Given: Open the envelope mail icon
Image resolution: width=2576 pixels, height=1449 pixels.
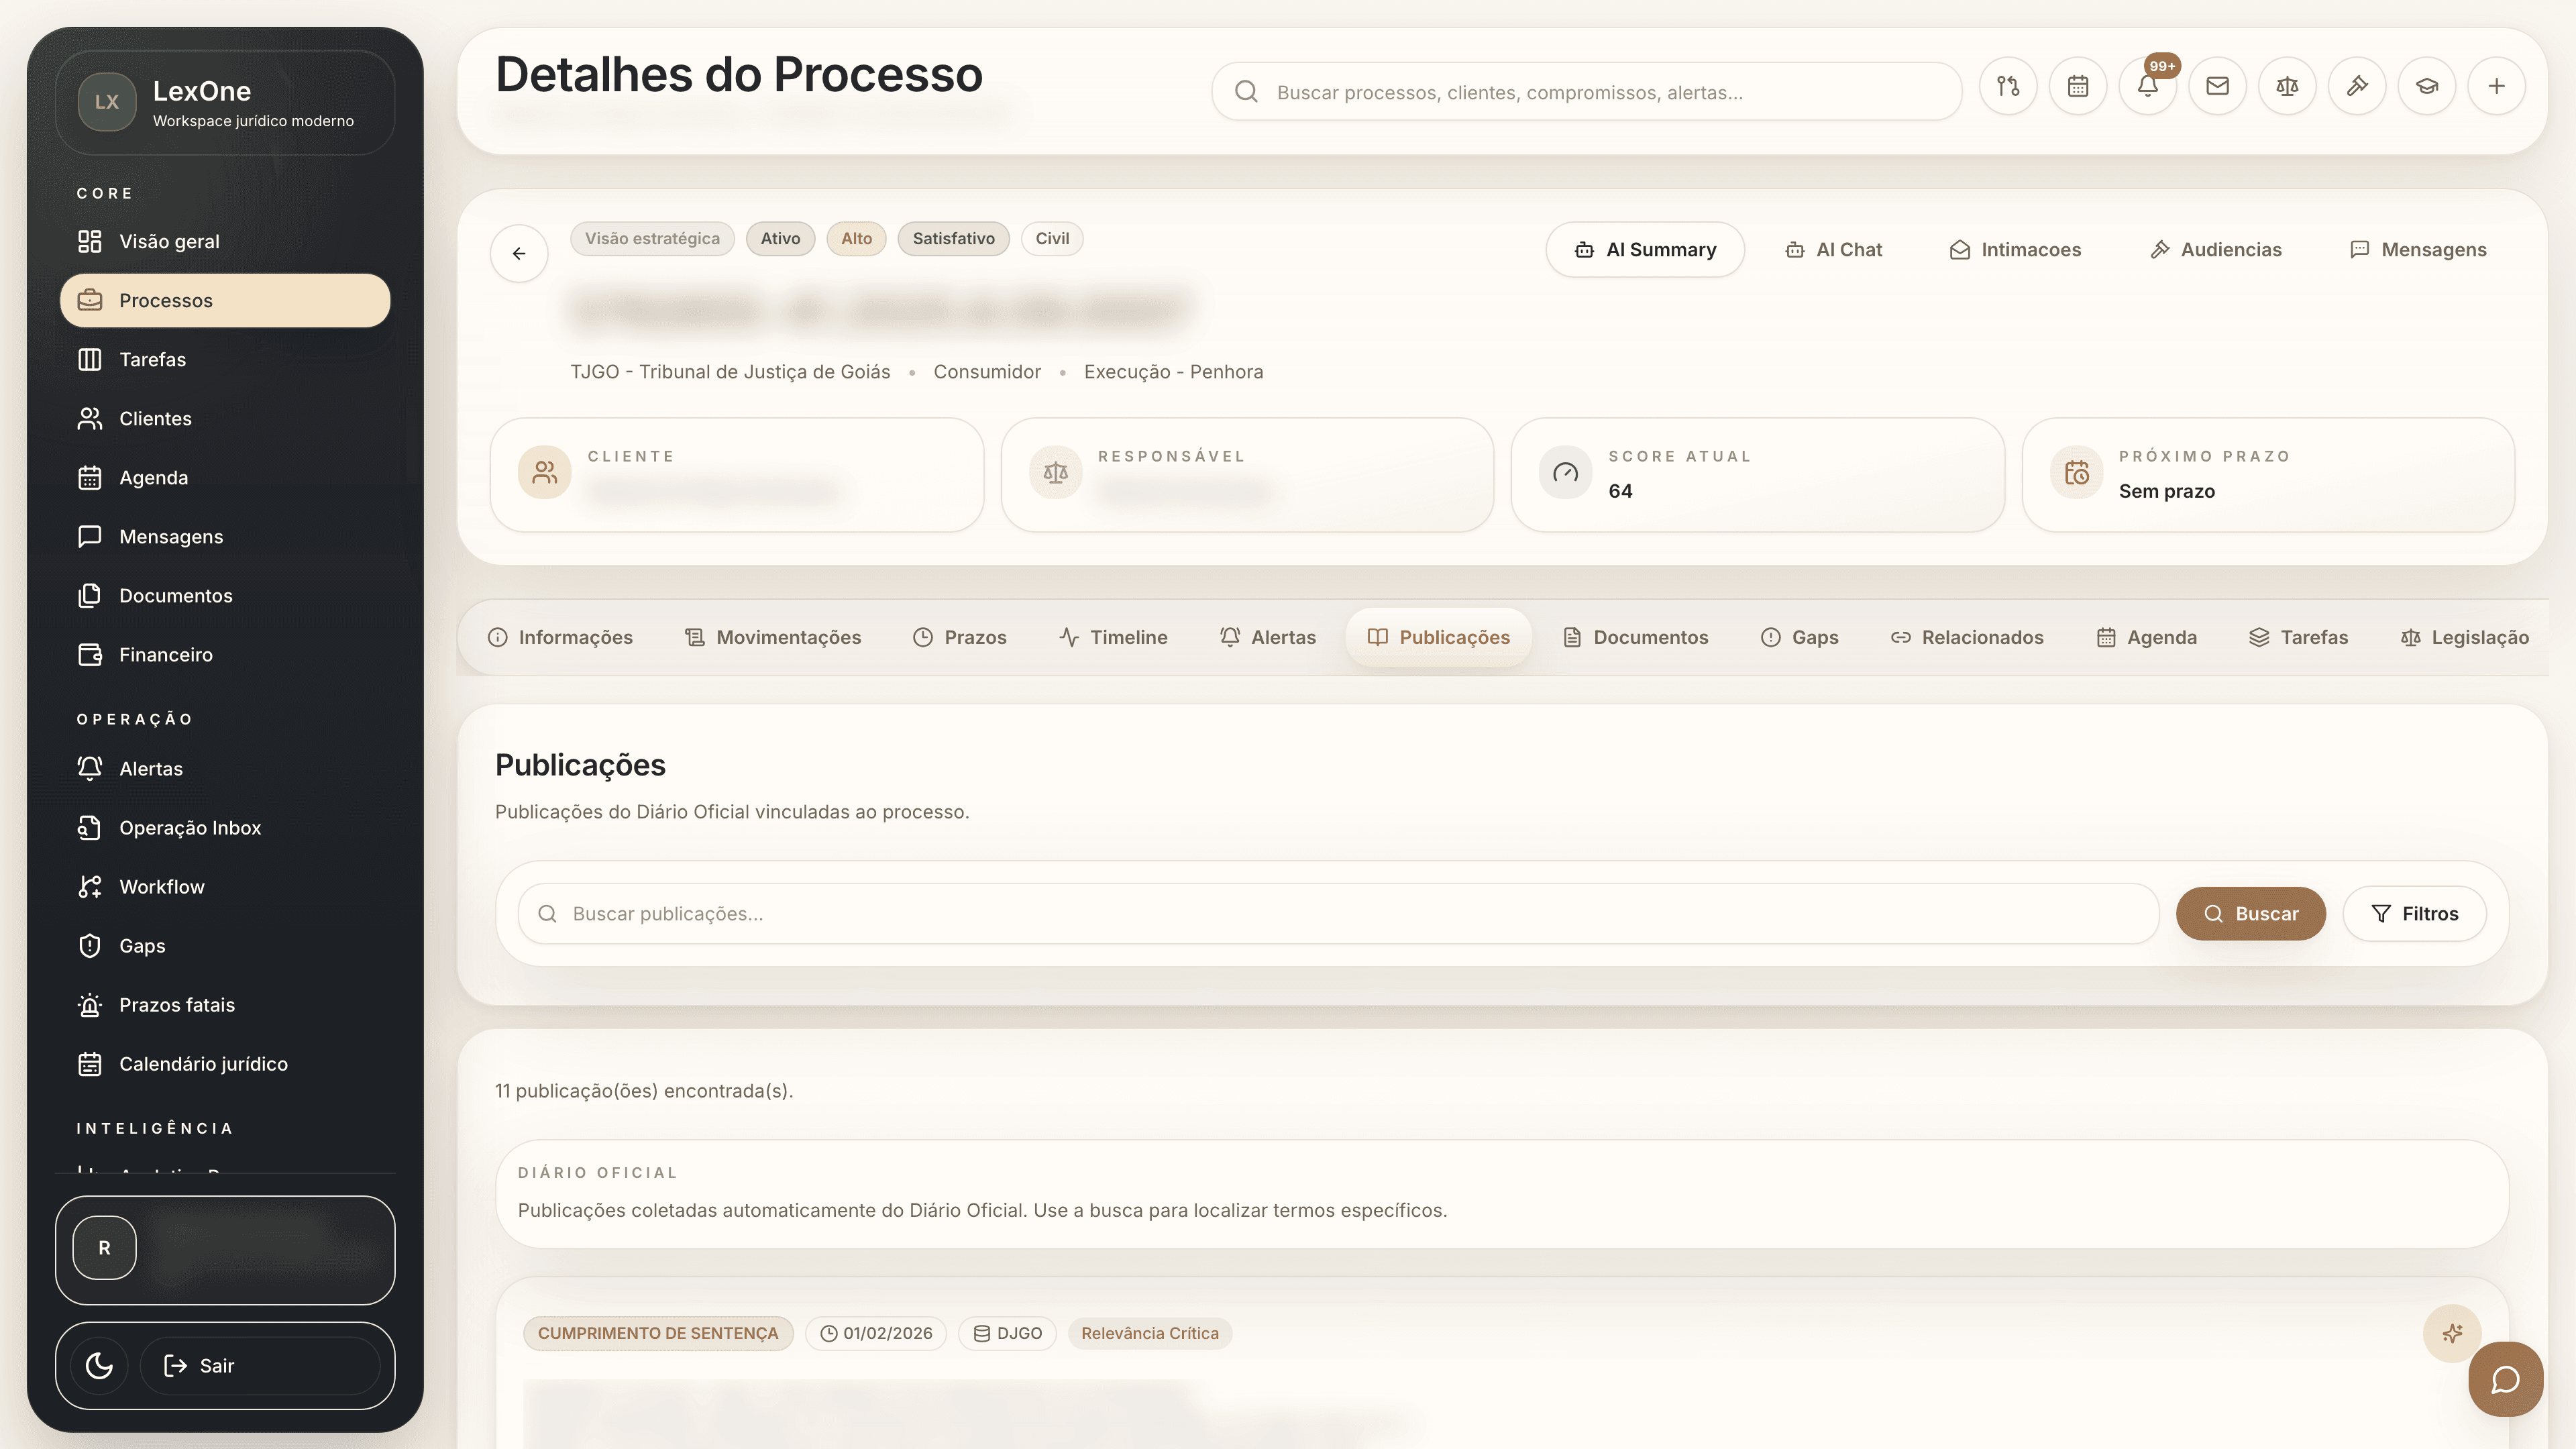Looking at the screenshot, I should (2217, 86).
